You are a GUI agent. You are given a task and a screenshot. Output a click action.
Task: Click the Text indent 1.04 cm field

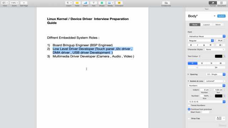tap(218, 90)
